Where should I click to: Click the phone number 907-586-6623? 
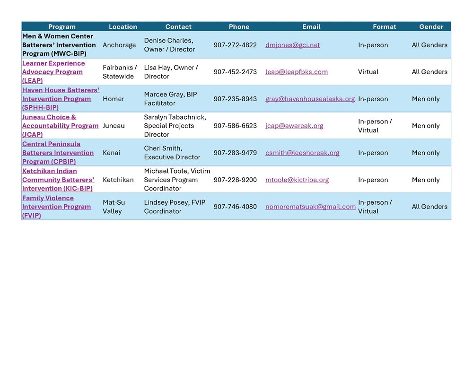tap(235, 126)
